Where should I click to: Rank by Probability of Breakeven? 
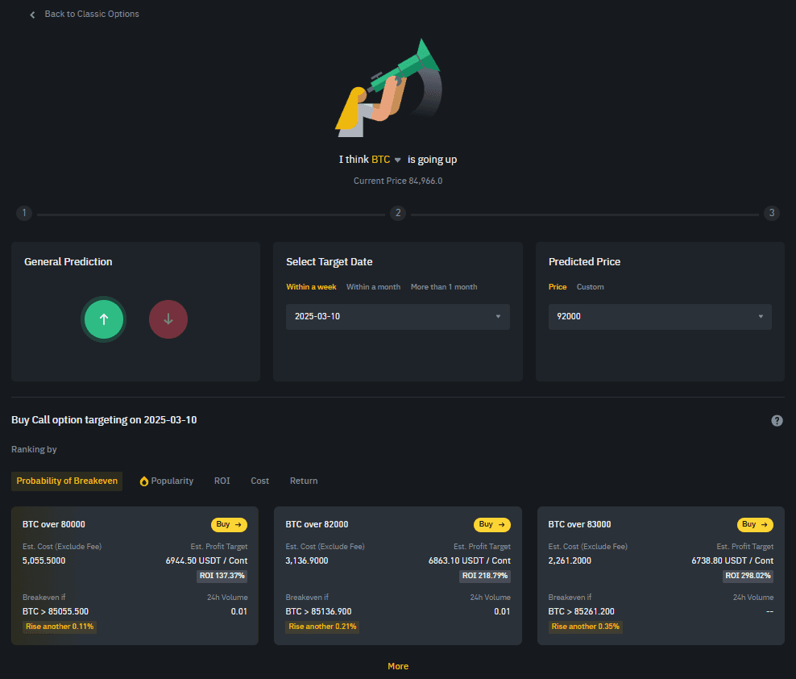pos(67,481)
